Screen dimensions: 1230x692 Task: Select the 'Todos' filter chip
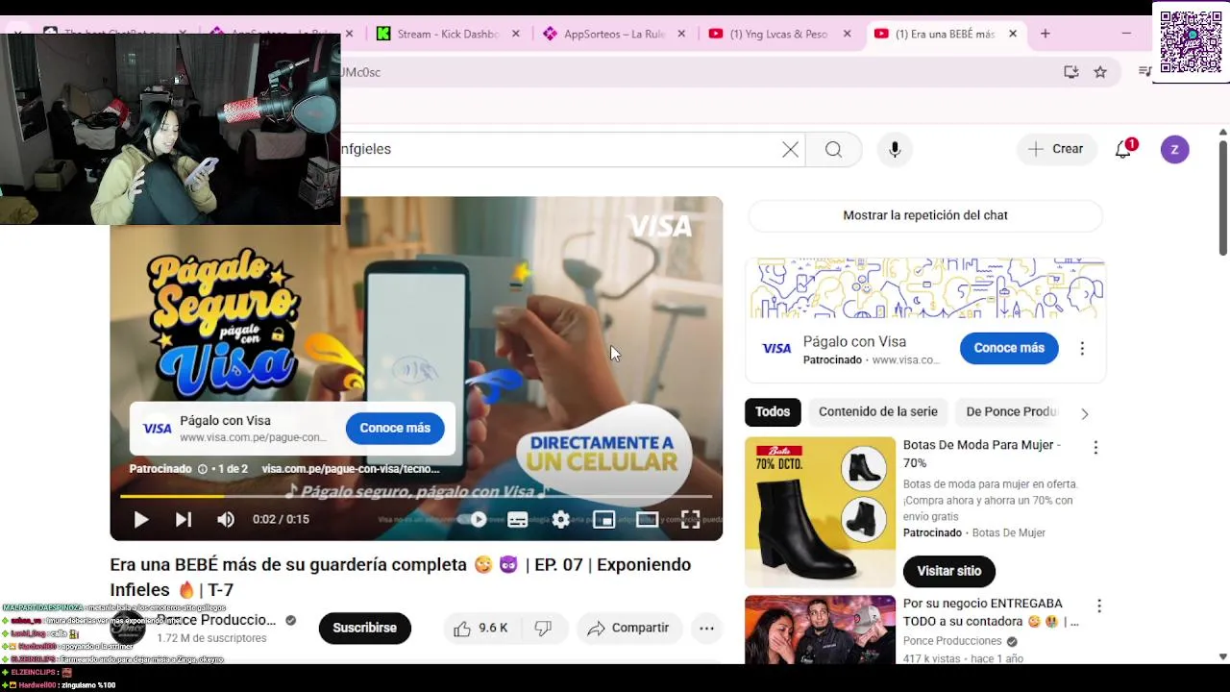(773, 411)
